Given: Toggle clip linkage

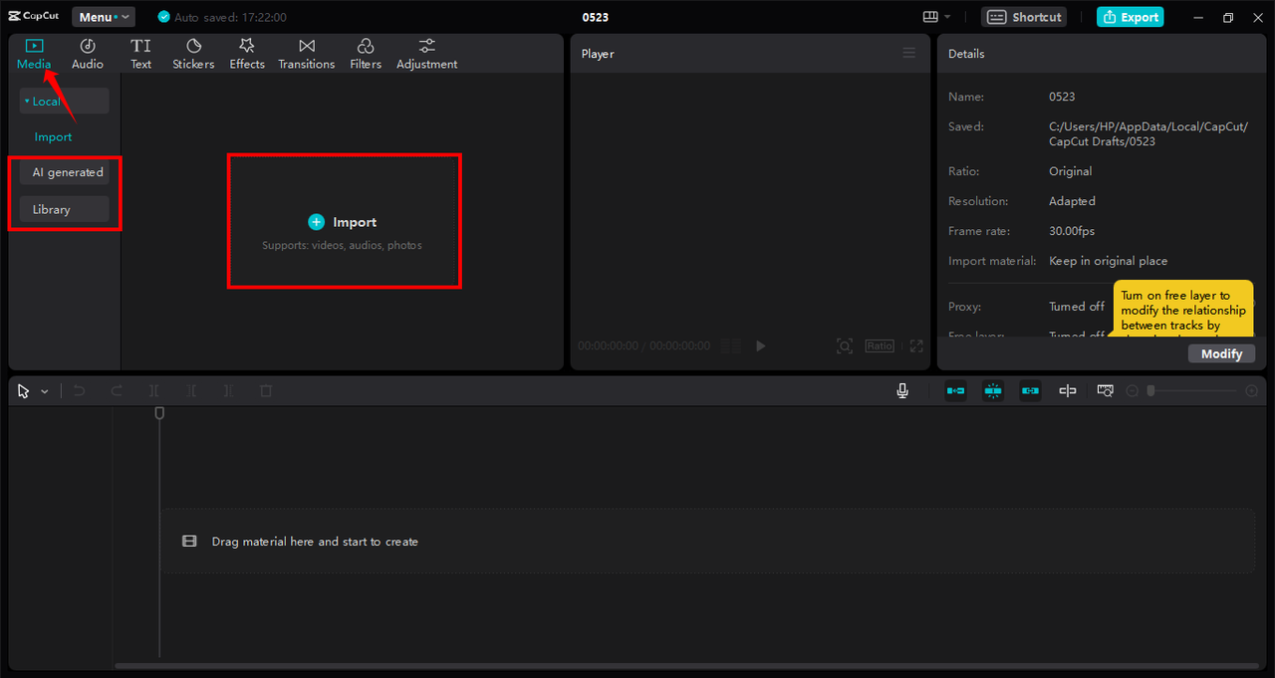Looking at the screenshot, I should click(x=1030, y=391).
